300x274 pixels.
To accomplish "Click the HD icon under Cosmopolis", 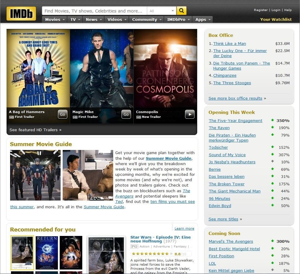I will (x=138, y=117).
